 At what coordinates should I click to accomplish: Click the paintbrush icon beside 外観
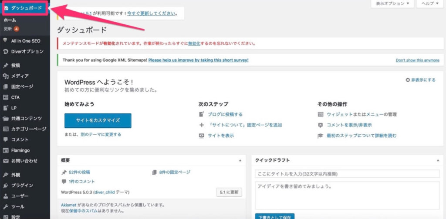point(5,175)
